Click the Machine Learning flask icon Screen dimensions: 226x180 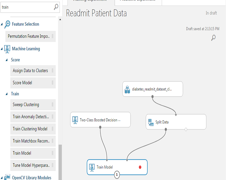[7, 49]
